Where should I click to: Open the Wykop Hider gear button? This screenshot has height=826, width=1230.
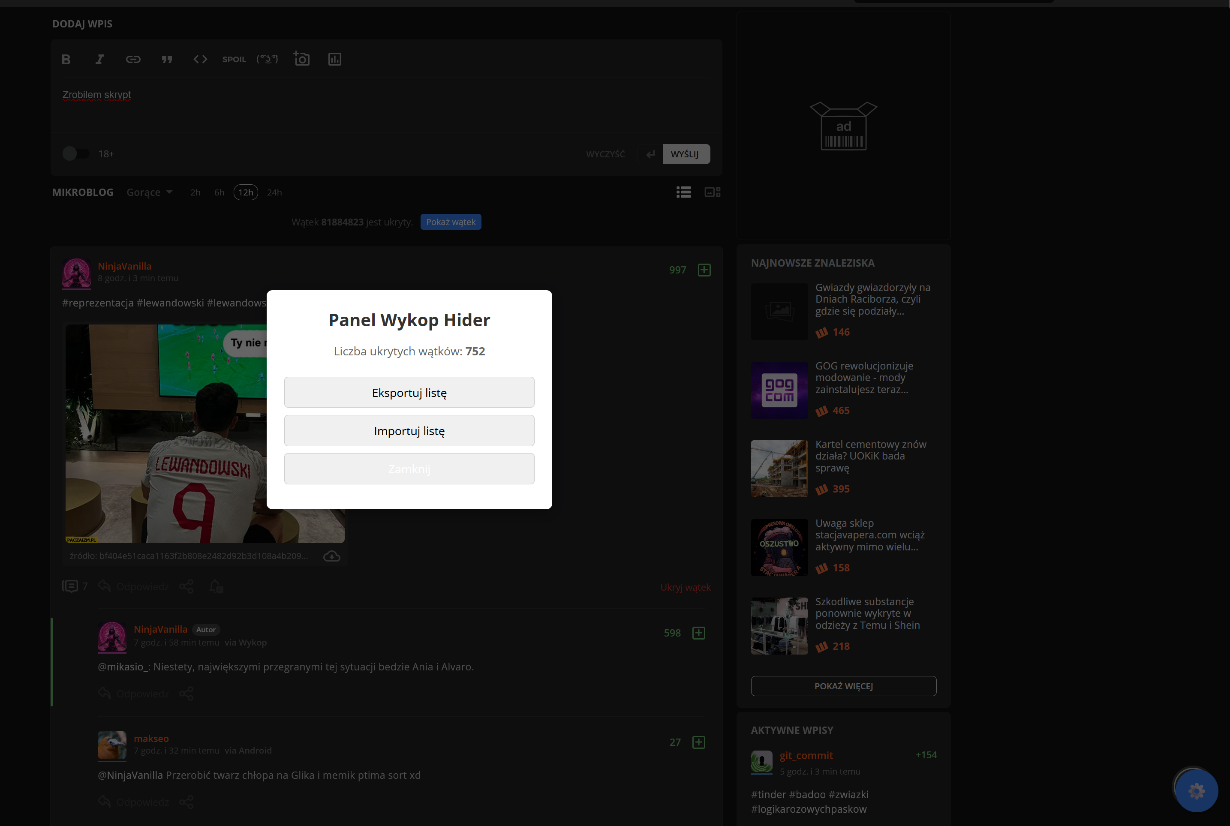coord(1196,791)
